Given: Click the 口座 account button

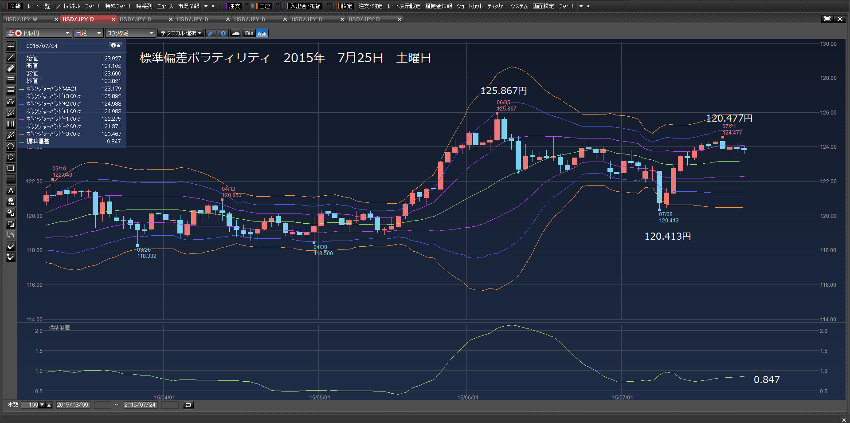Looking at the screenshot, I should [x=265, y=6].
